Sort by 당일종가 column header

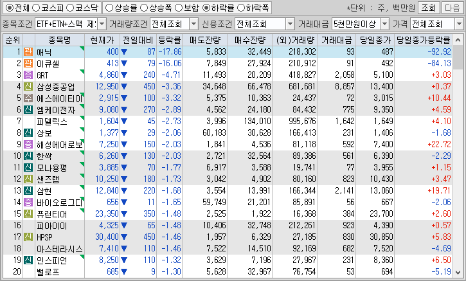tap(375, 40)
